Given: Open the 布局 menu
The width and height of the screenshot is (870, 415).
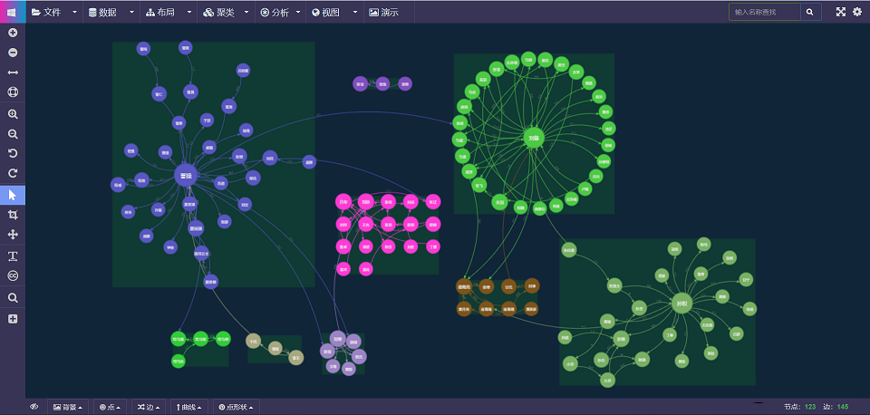Looking at the screenshot, I should click(160, 12).
